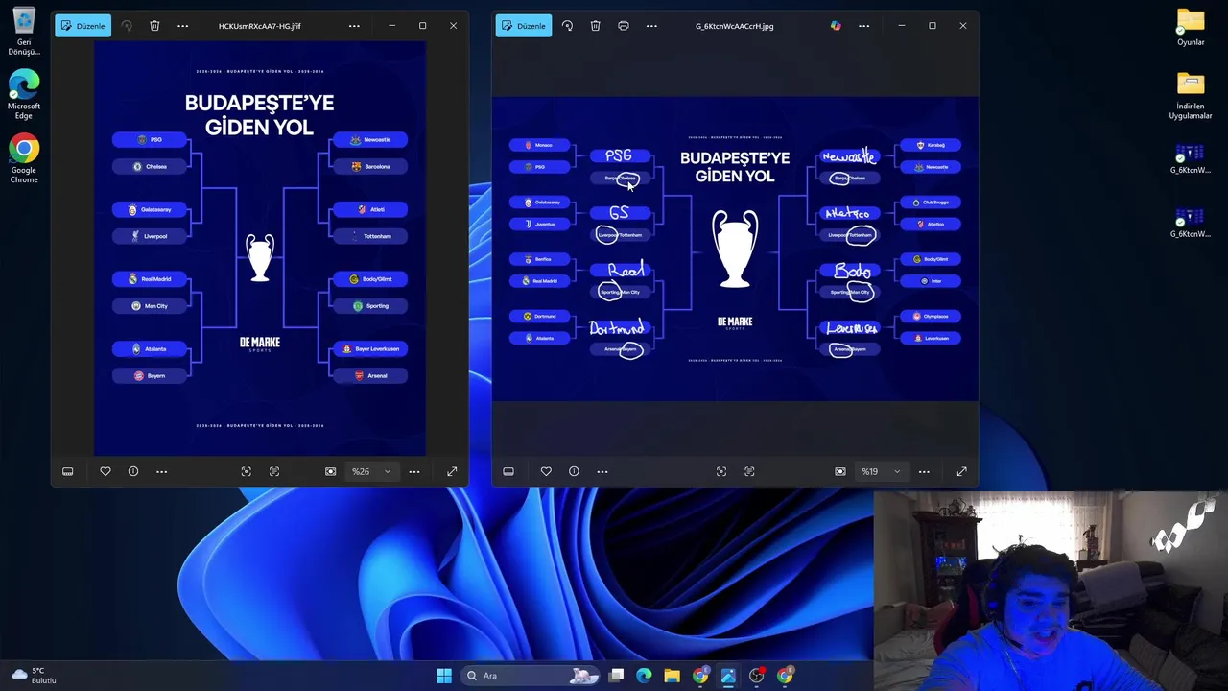Delete the G_6KtcnWcAACcrH.jpg image with trash icon
Image resolution: width=1228 pixels, height=691 pixels.
pos(595,26)
